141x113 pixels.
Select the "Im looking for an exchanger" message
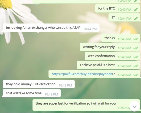[51, 28]
